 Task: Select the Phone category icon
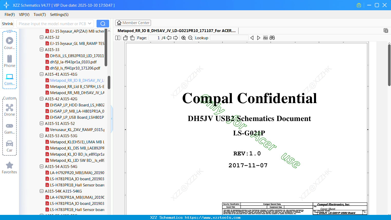pos(9,61)
